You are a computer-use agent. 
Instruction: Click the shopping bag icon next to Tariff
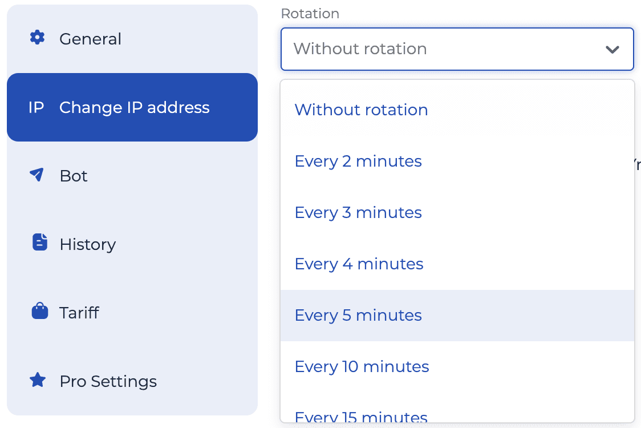pos(38,312)
